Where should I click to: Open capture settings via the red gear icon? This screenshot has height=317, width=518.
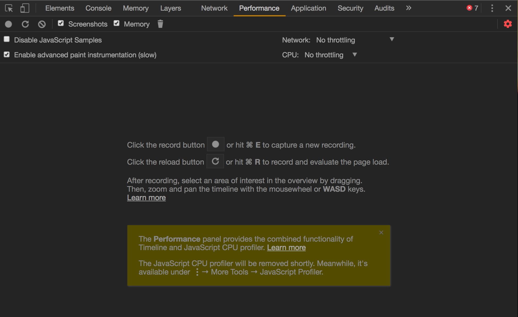[x=508, y=24]
